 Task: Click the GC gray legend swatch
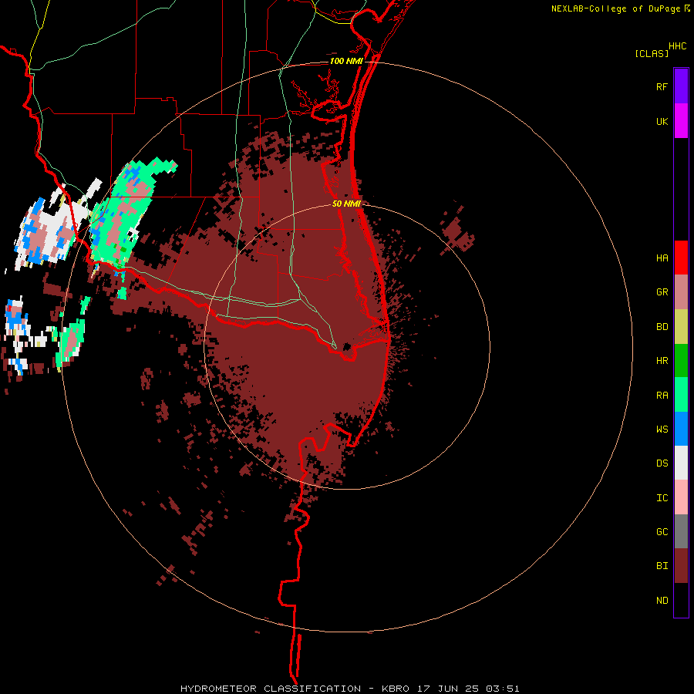pos(681,531)
